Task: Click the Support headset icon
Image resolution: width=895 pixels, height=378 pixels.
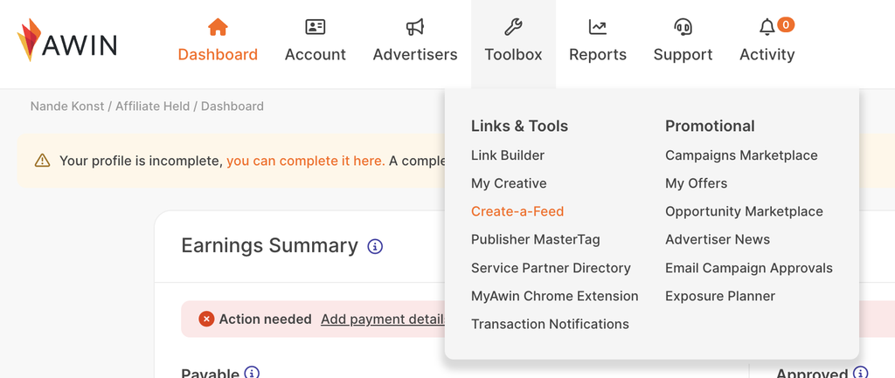Action: point(683,26)
